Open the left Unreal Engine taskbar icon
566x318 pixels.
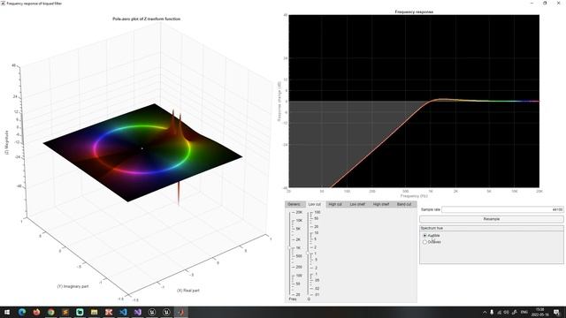pyautogui.click(x=152, y=312)
